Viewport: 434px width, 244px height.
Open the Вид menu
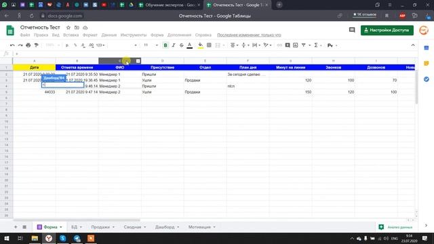click(x=56, y=35)
